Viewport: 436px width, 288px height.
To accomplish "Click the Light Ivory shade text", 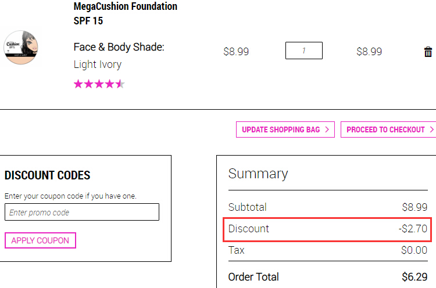I will point(98,64).
